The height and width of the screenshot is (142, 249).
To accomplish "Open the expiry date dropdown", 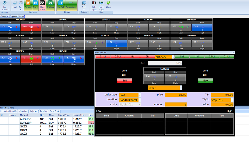I will coord(140,104).
